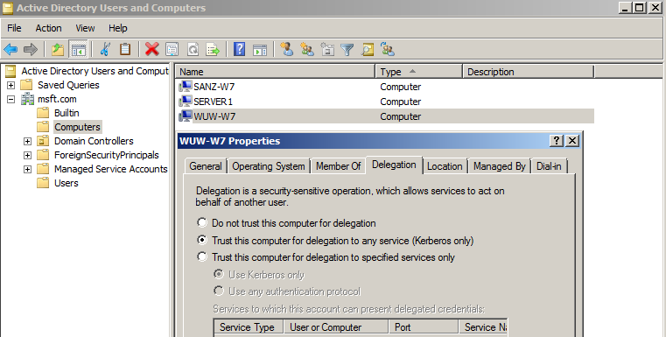The height and width of the screenshot is (337, 666).
Task: Switch to the Location tab
Action: (445, 166)
